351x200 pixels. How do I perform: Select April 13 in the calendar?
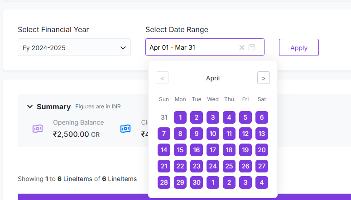point(262,134)
